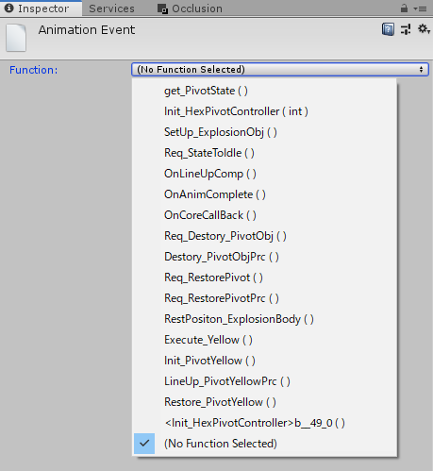Select LineUp_PivotYellowPrc ( ) function
This screenshot has height=471, width=433.
pyautogui.click(x=264, y=381)
